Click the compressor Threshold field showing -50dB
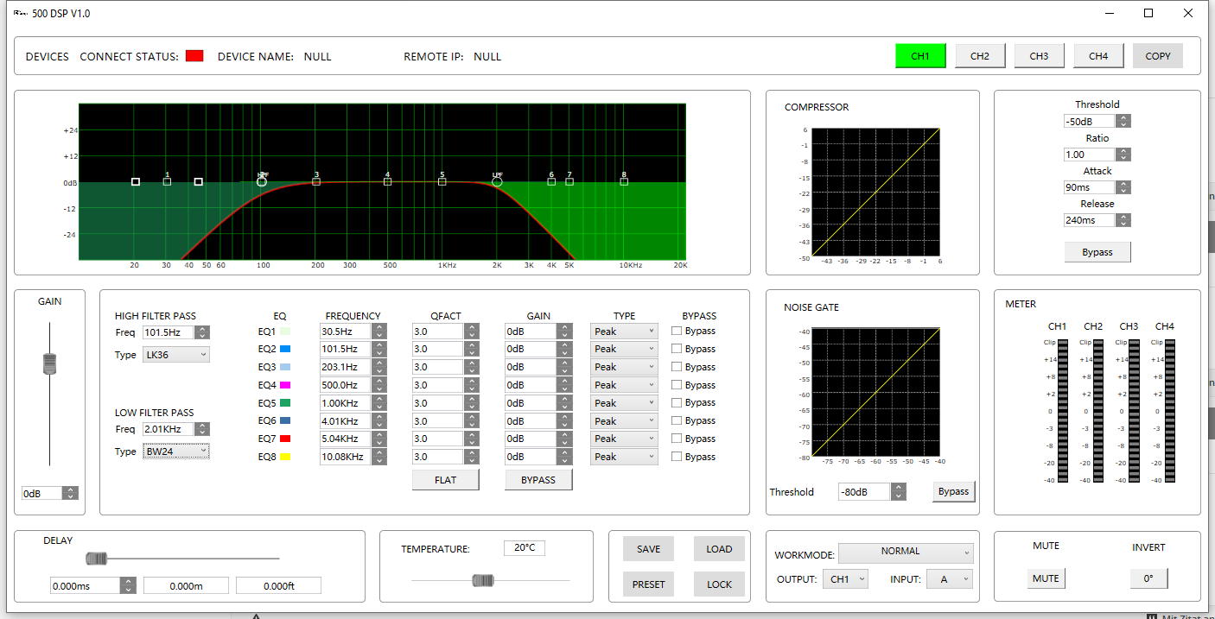This screenshot has height=619, width=1215. pyautogui.click(x=1090, y=122)
